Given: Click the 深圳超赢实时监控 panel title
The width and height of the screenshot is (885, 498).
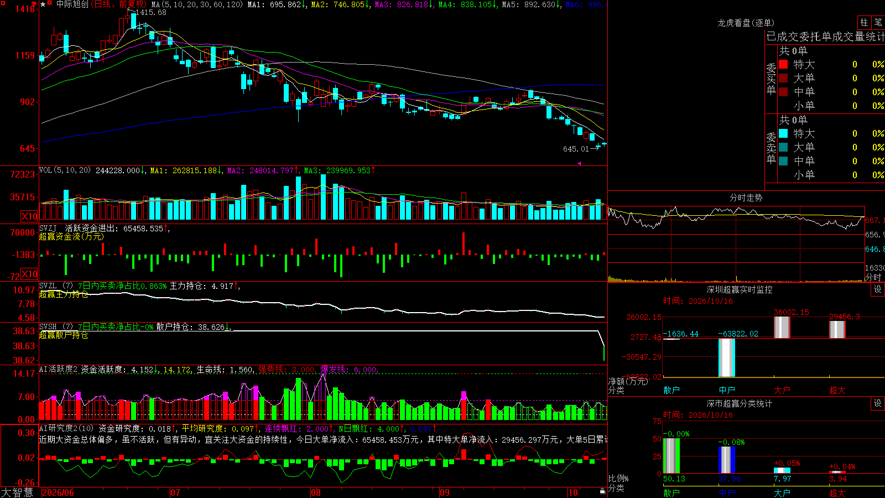Looking at the screenshot, I should [740, 289].
